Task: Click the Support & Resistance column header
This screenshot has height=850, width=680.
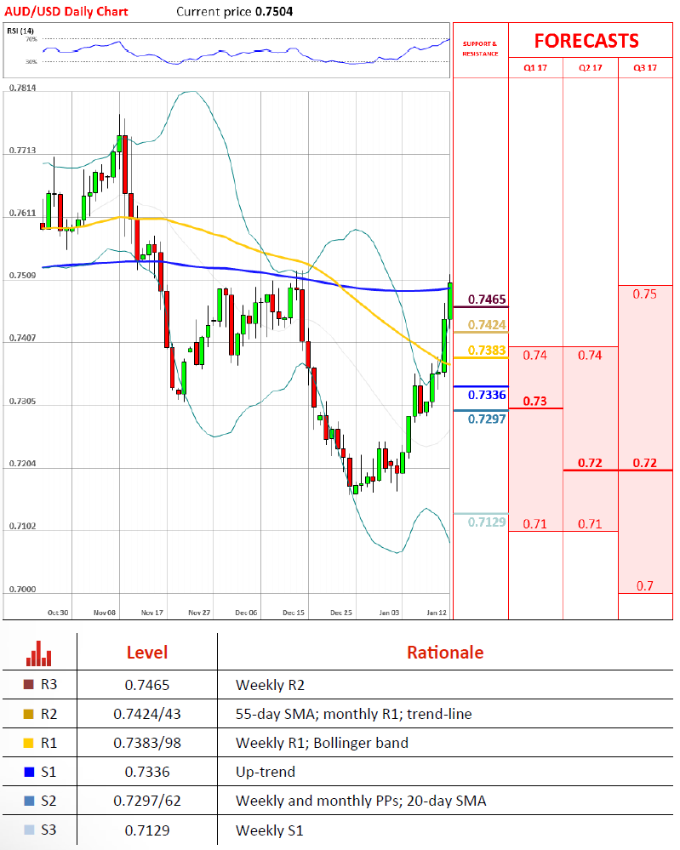Action: point(480,48)
